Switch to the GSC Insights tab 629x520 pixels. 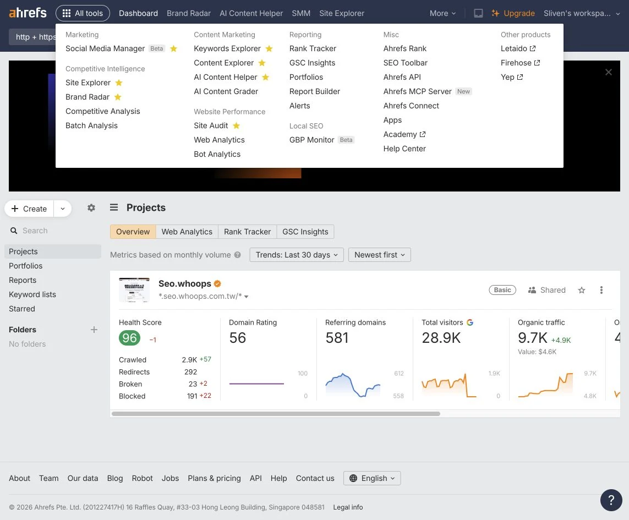tap(305, 232)
